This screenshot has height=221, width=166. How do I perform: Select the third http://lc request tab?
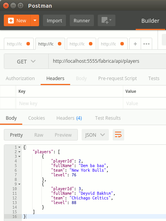click(81, 44)
